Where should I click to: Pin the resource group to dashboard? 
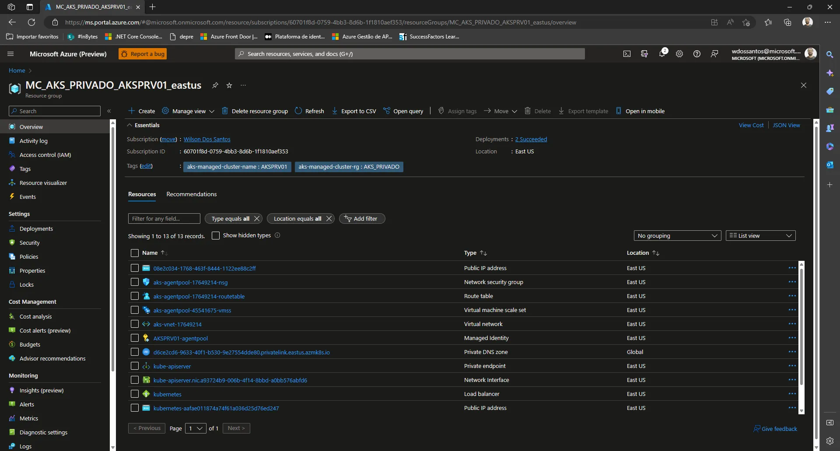tap(215, 85)
